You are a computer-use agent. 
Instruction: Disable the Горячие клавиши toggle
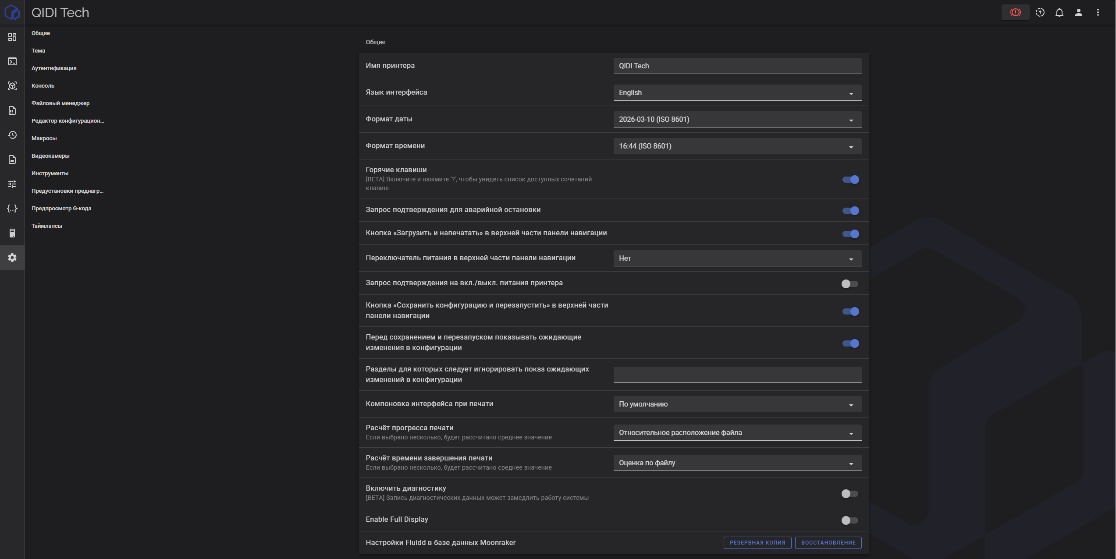[x=850, y=180]
